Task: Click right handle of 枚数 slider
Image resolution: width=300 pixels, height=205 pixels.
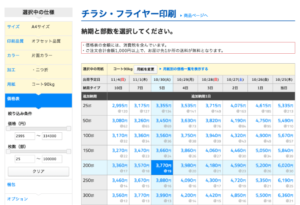Action: pyautogui.click(x=68, y=152)
